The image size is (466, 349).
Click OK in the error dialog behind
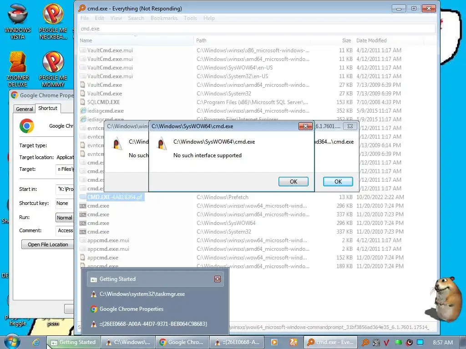338,182
